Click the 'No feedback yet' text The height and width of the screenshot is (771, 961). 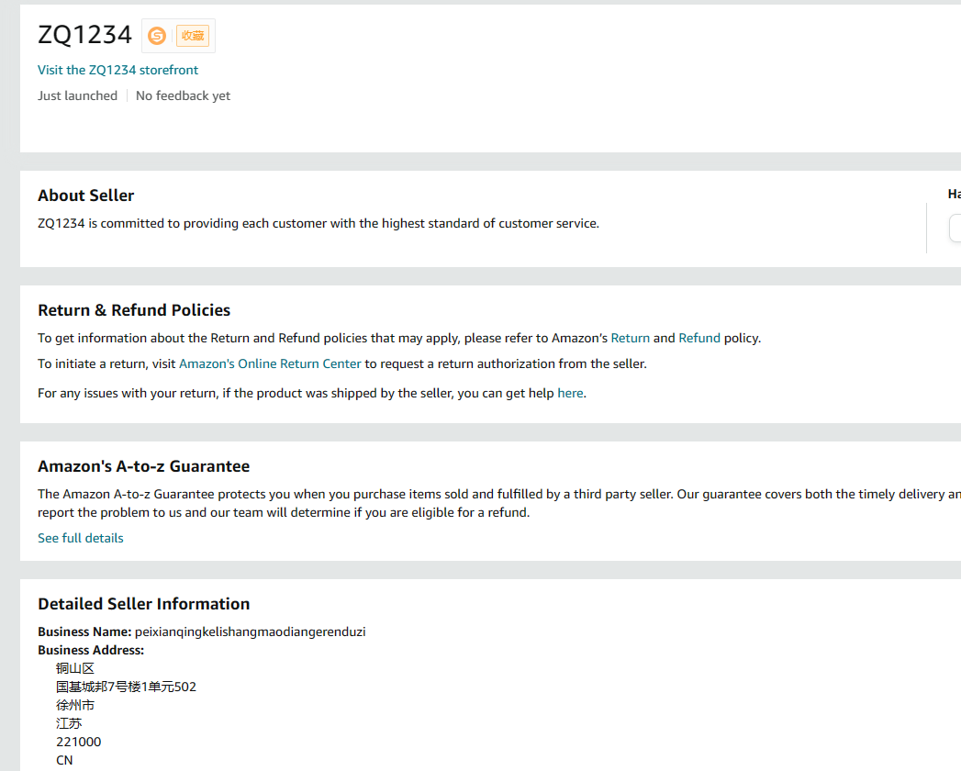[x=183, y=95]
